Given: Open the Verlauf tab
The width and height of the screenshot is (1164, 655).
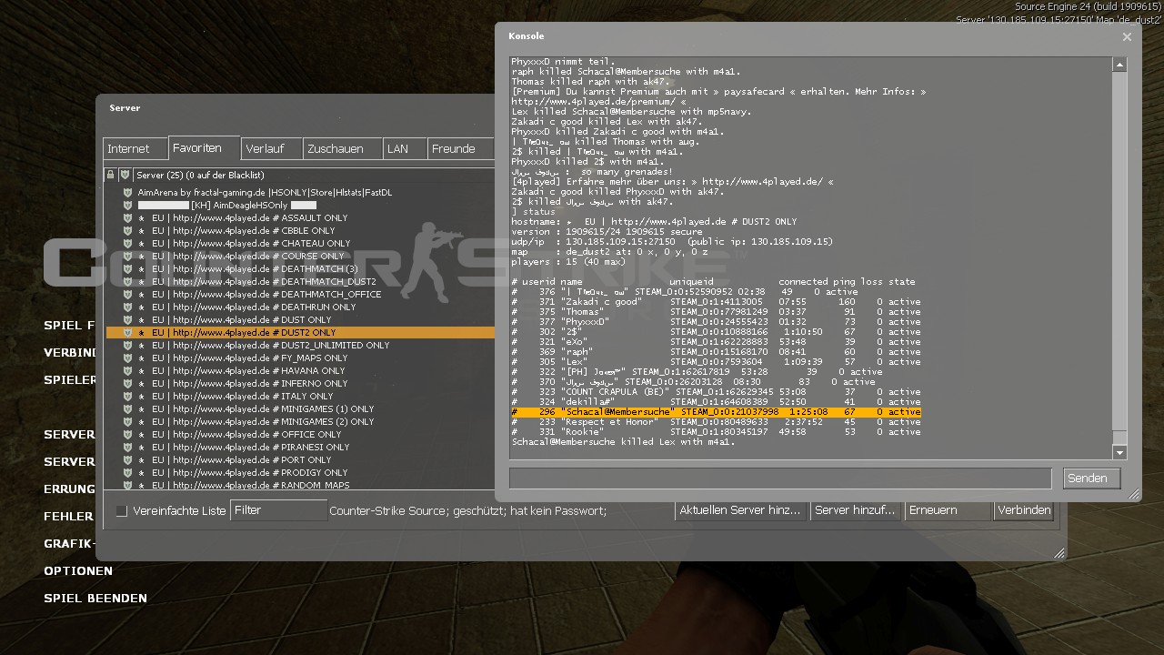Looking at the screenshot, I should [271, 149].
